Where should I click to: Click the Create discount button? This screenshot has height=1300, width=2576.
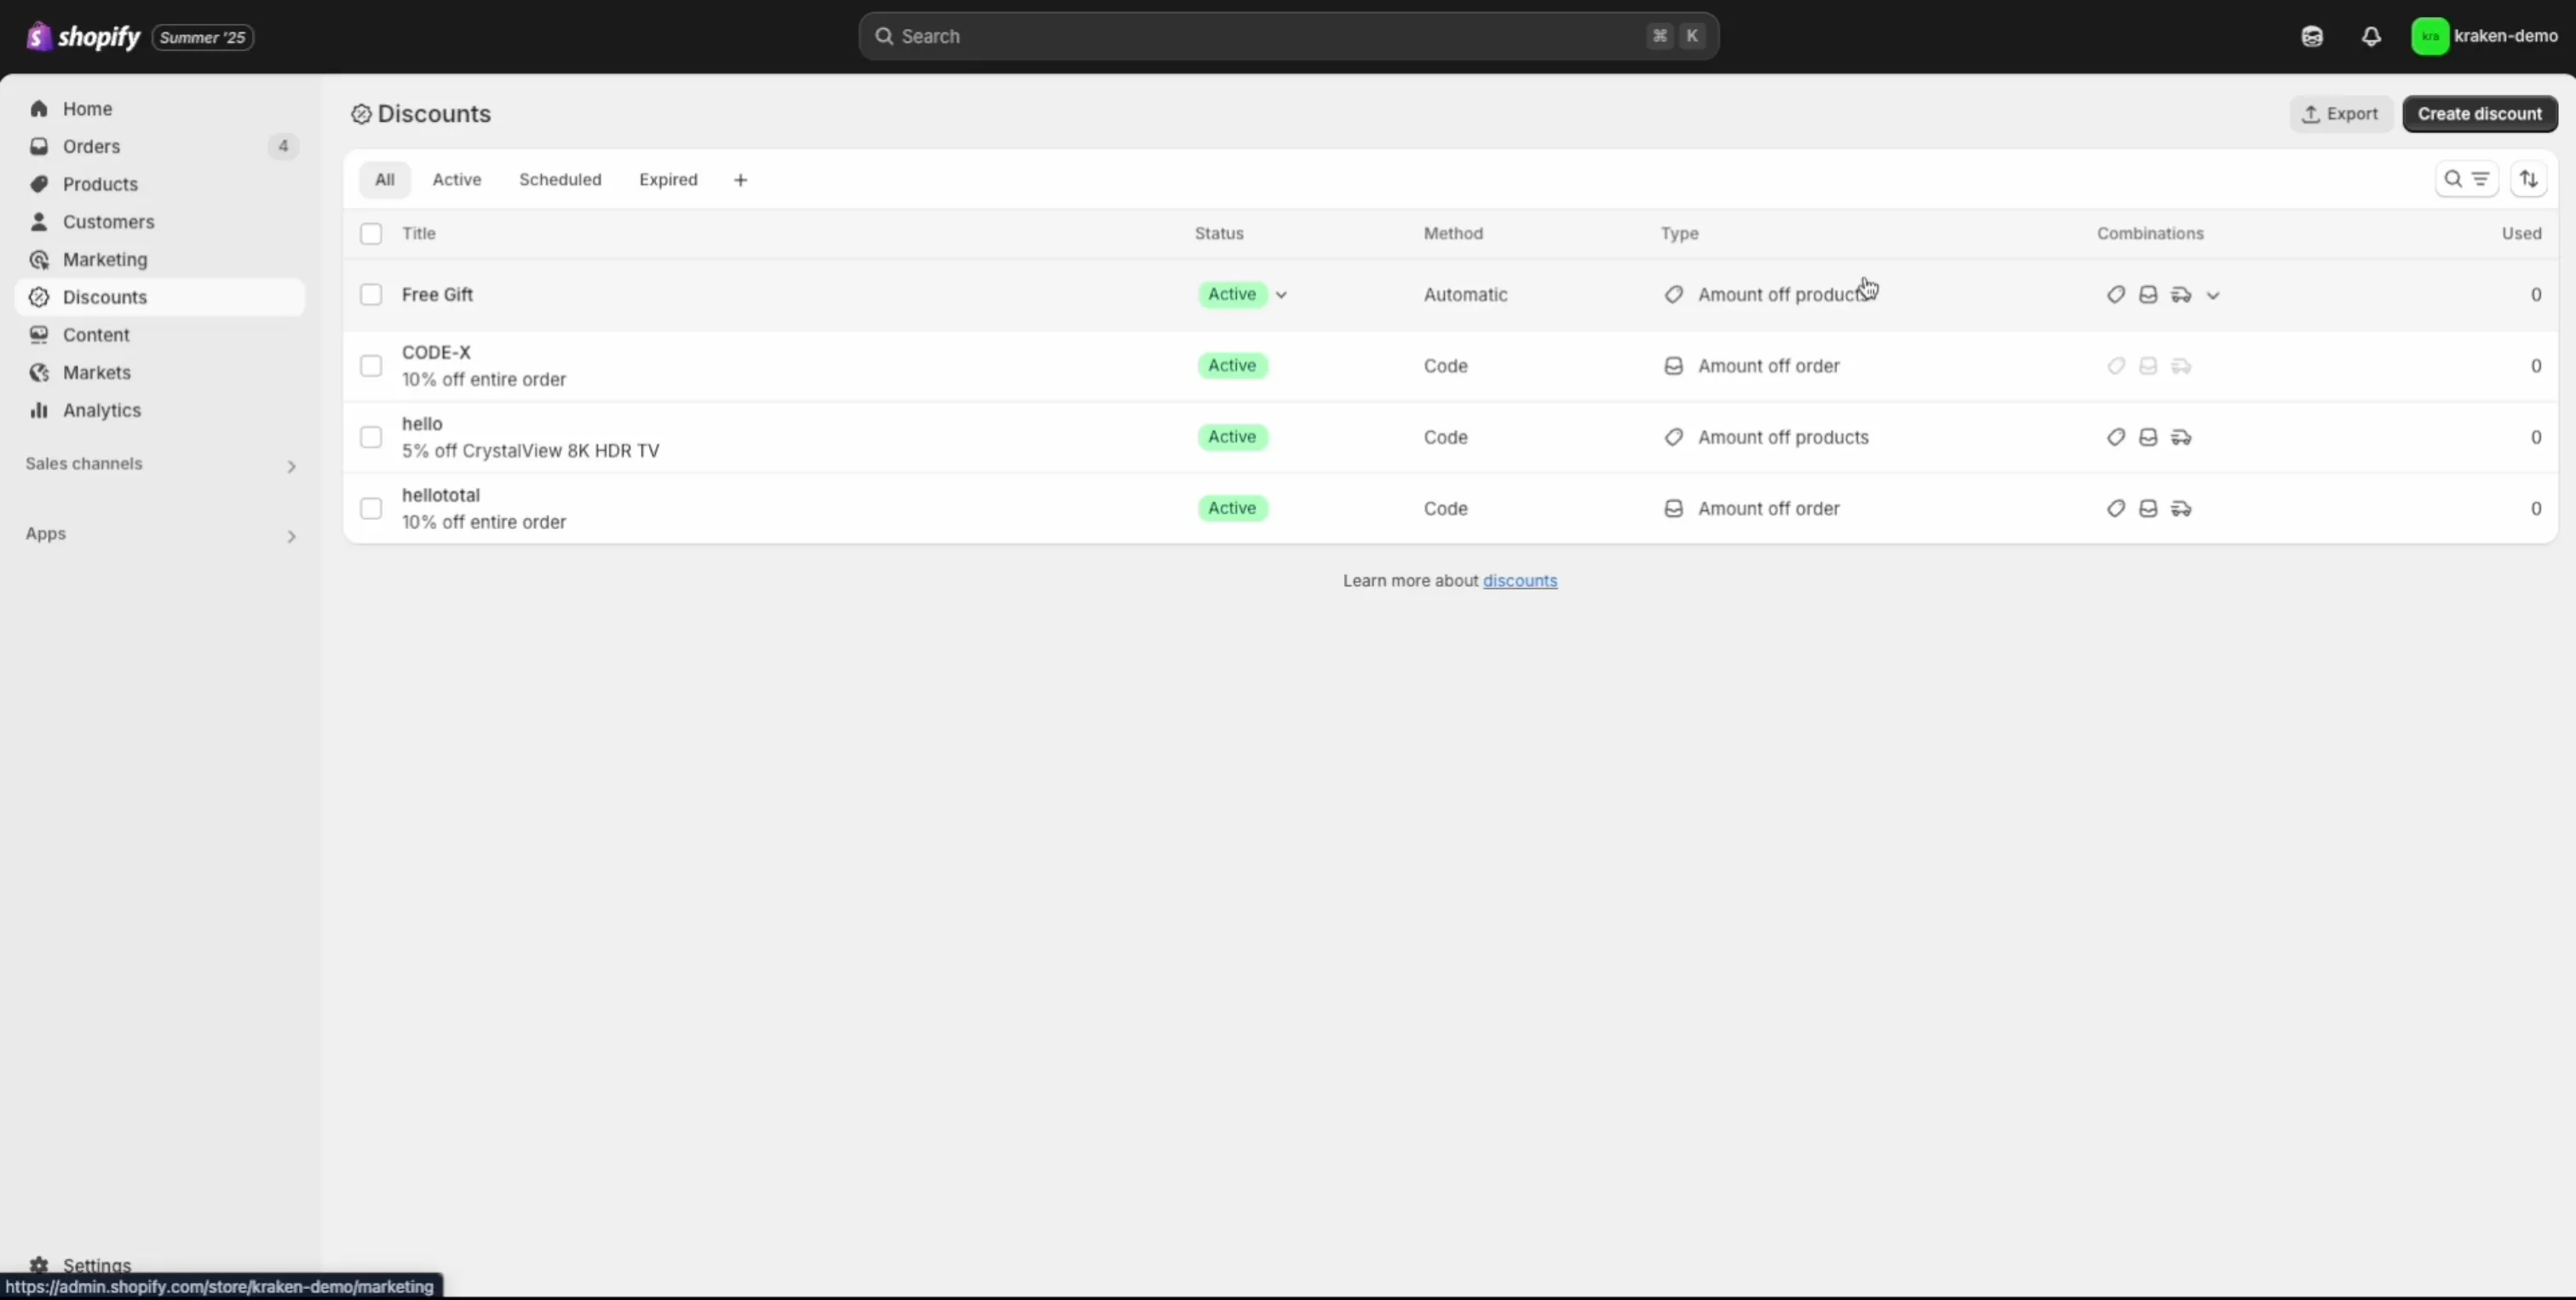2480,113
